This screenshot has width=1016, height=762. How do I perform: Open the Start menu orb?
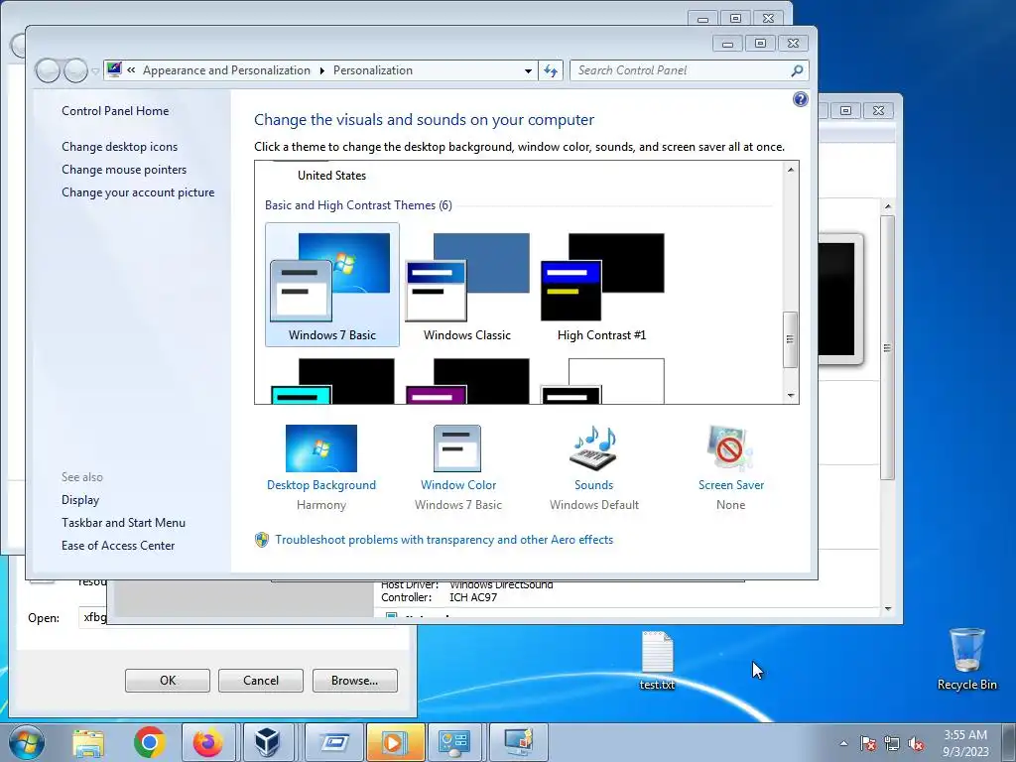27,742
